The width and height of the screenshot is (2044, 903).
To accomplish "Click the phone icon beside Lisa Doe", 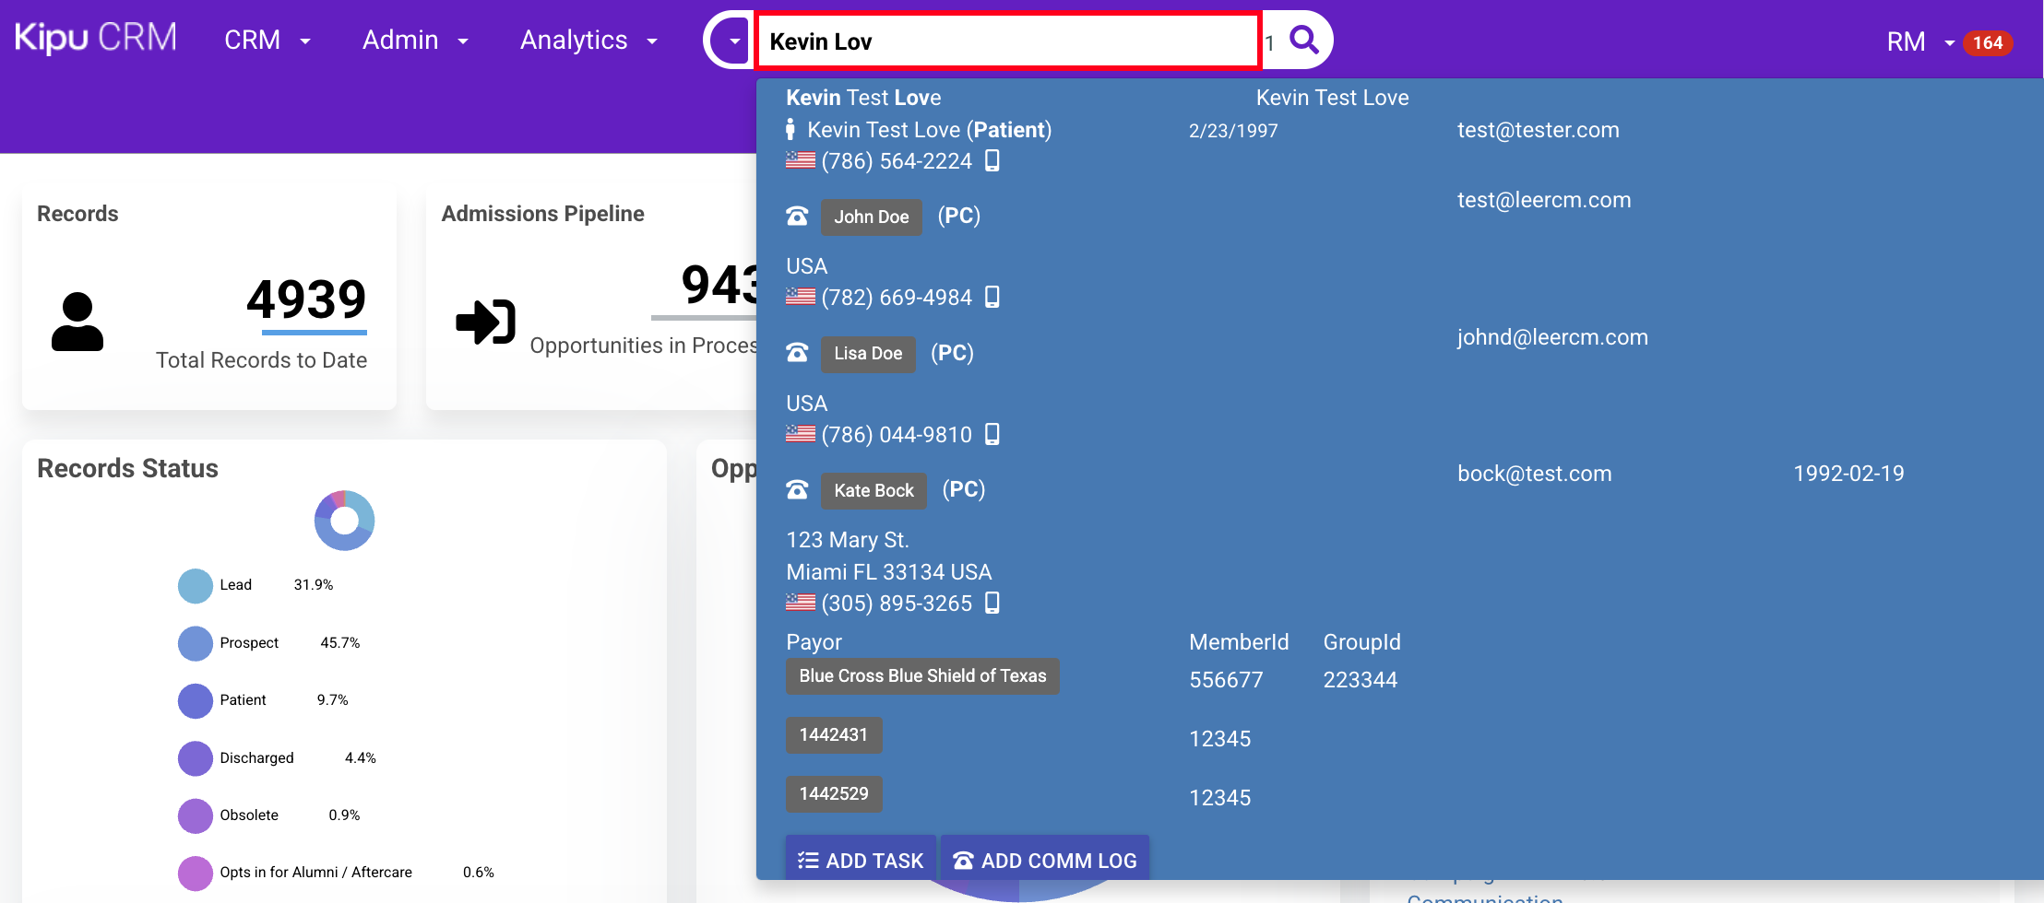I will point(797,353).
